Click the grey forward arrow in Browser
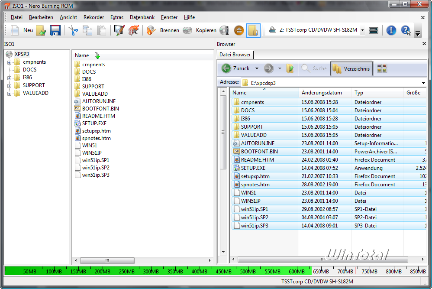 click(269, 68)
